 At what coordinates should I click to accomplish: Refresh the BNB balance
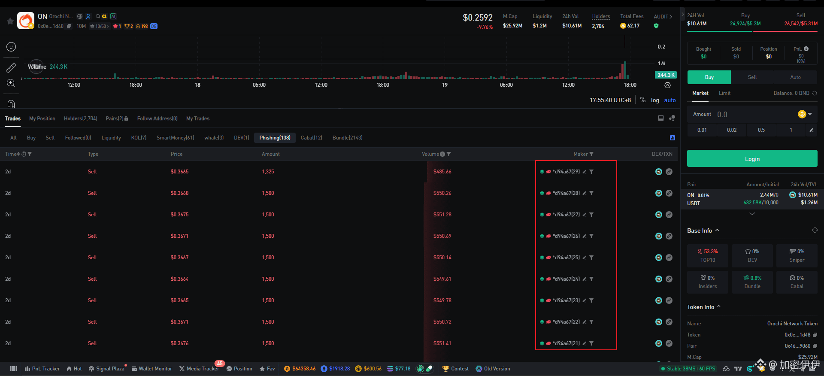815,93
